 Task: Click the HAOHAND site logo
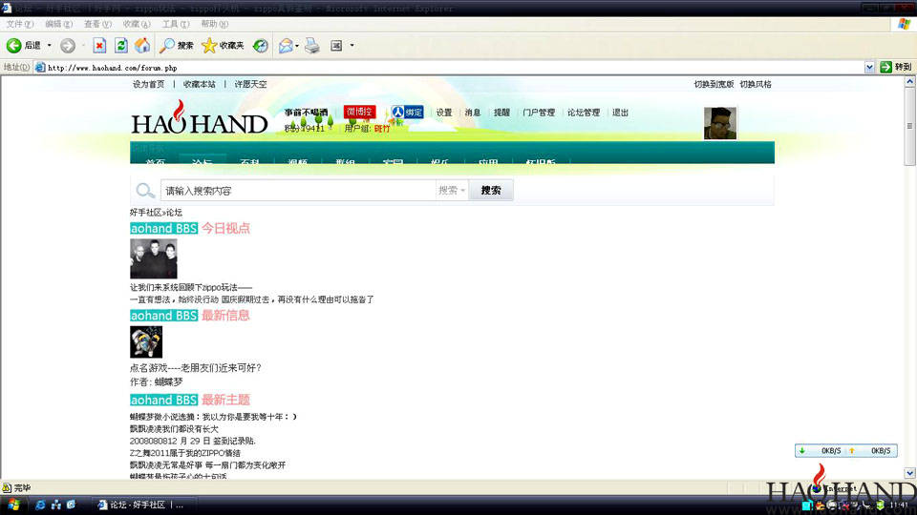(200, 118)
